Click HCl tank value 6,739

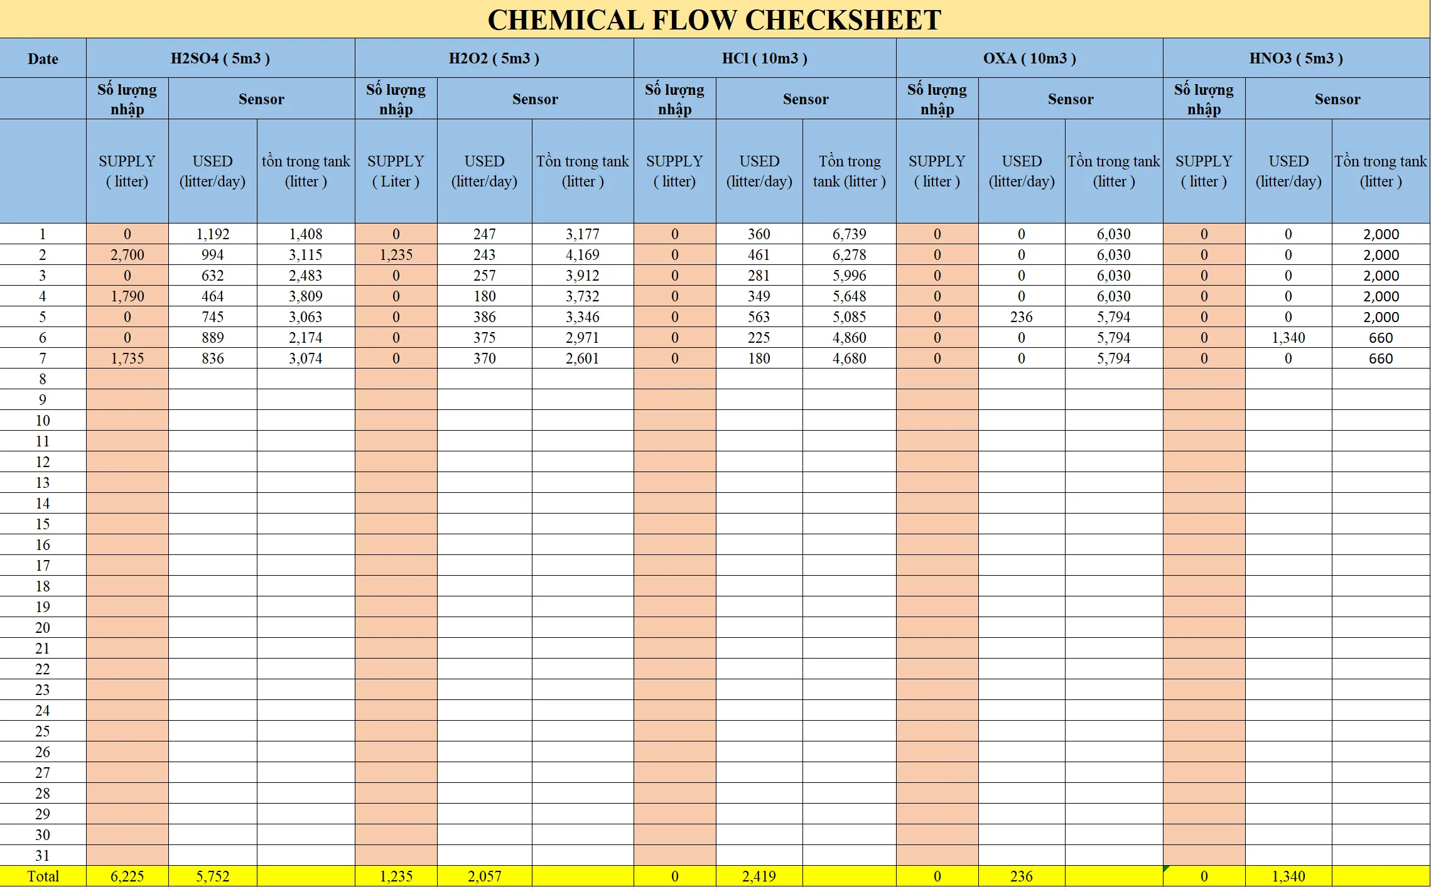tap(850, 234)
